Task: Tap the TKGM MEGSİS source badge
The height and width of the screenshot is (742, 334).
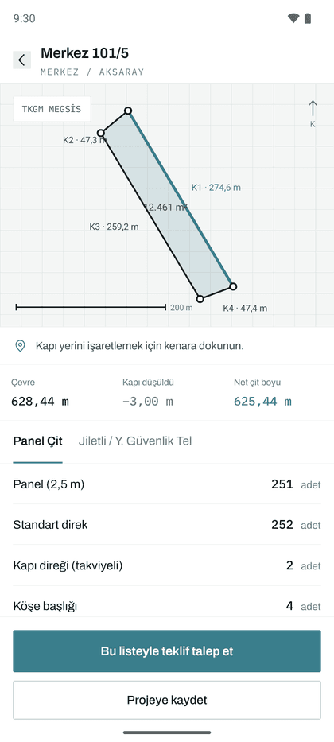Action: (52, 109)
